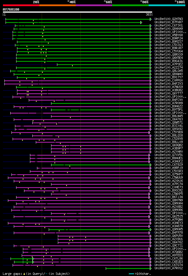Select the UniRef100_Q7XV51 label

(169, 155)
